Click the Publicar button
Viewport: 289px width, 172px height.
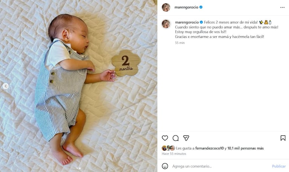[279, 166]
